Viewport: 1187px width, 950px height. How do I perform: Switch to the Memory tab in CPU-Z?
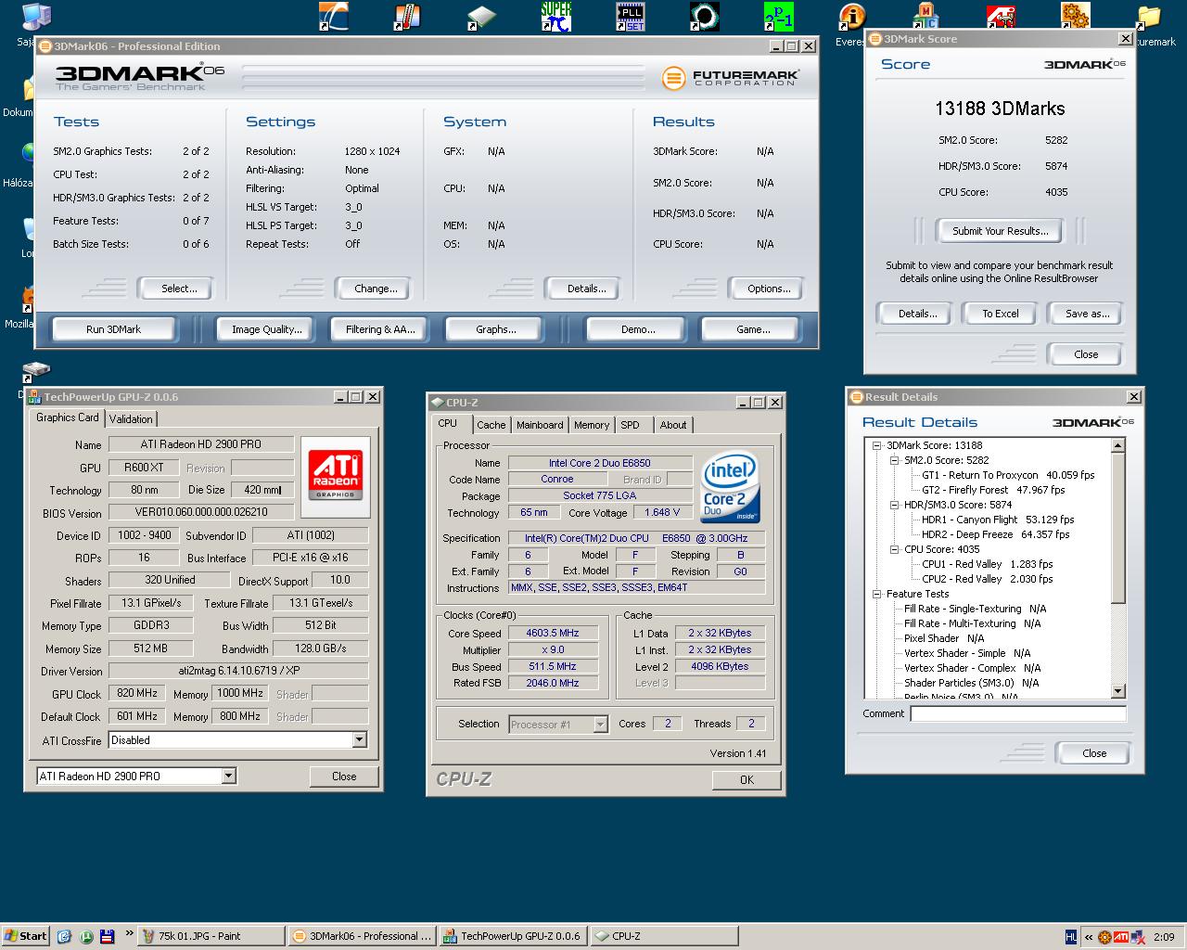coord(592,425)
